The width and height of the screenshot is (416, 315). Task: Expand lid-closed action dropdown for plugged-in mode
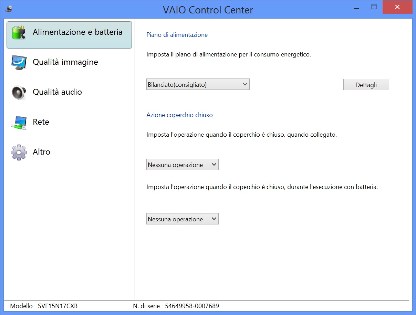[182, 165]
